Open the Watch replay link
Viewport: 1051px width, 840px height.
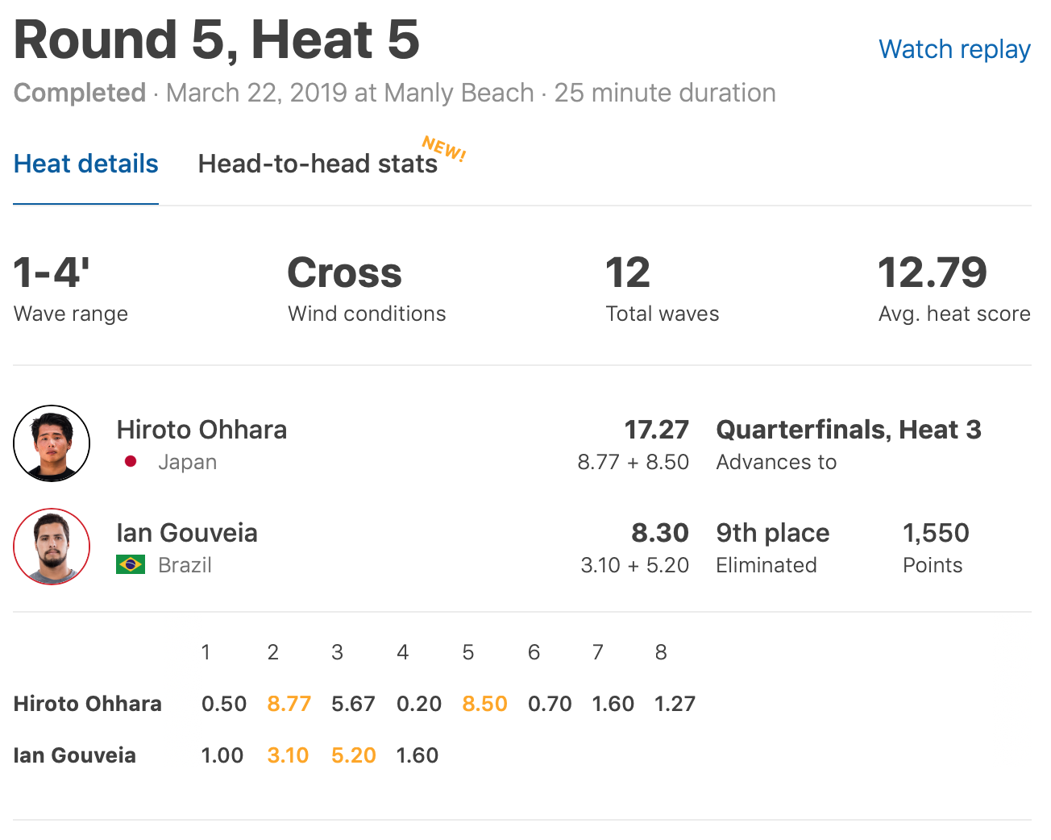click(x=954, y=49)
